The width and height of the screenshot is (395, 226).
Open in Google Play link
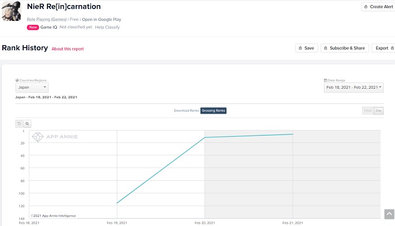coord(101,19)
